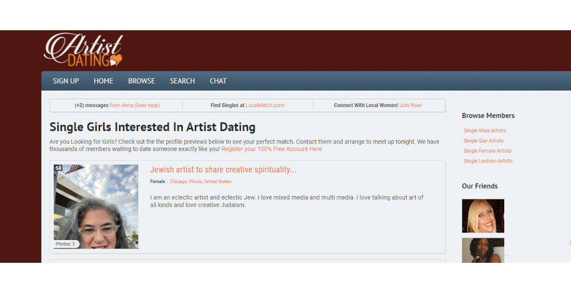Click the age 54 badge on photo
571x293 pixels.
click(x=58, y=168)
